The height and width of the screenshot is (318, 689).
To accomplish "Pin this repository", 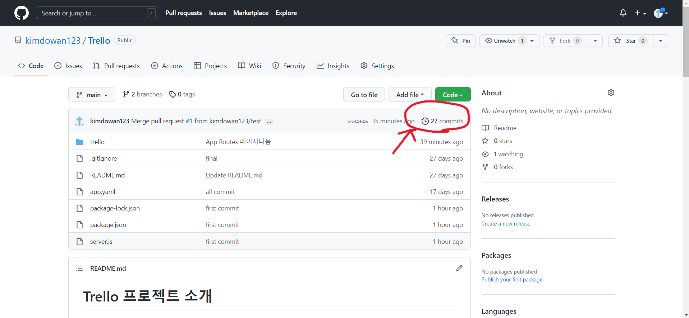I will pyautogui.click(x=461, y=41).
